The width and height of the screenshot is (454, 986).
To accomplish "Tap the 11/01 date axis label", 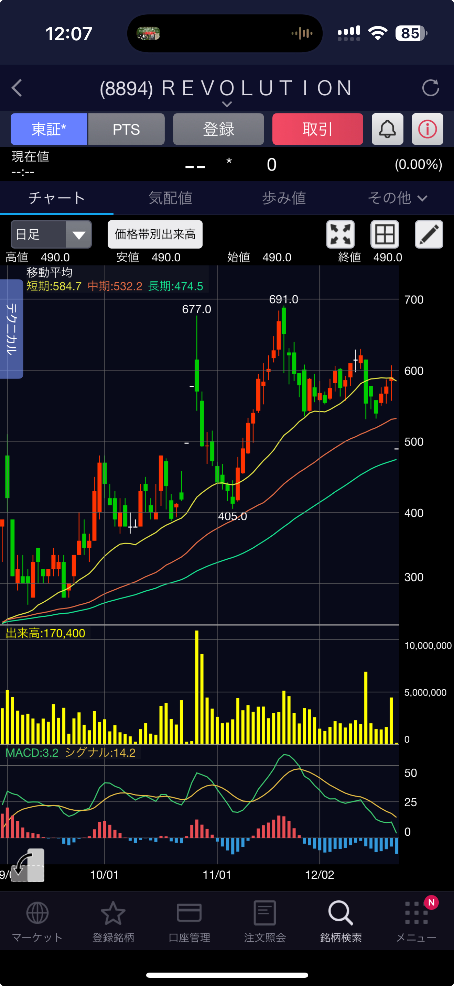I will (217, 875).
